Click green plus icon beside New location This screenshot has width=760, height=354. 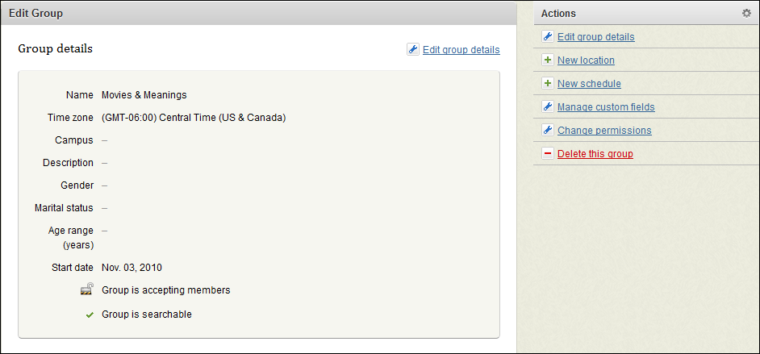547,60
